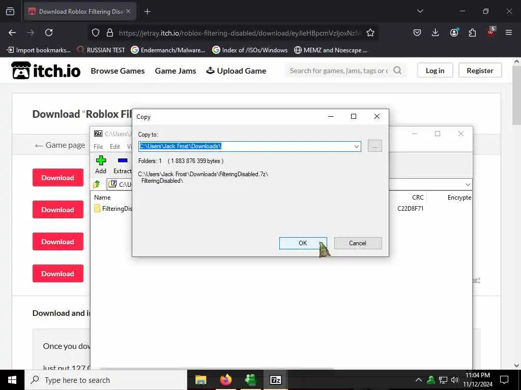Screen dimensions: 521x390
Task: Click the itch.io search magnifier icon
Action: (397, 70)
